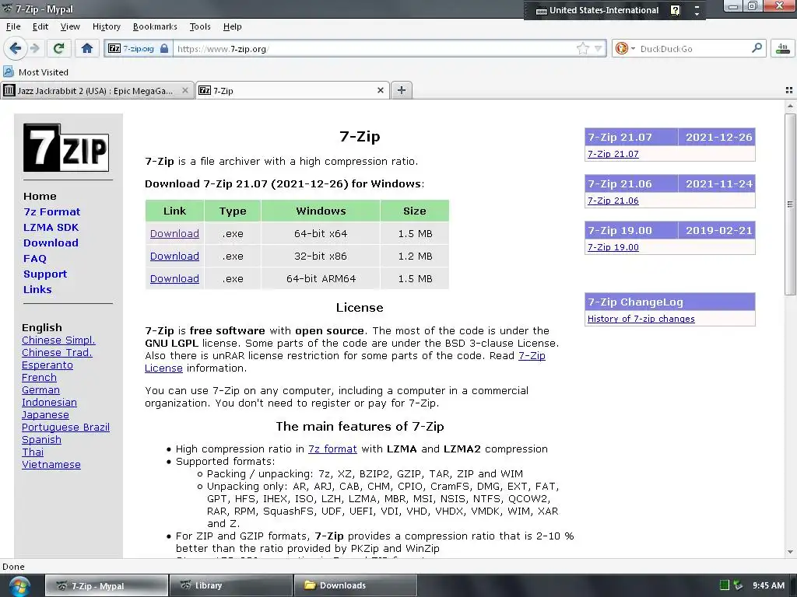Select the 7-Zip browser tab
Viewport: 797px width, 597px height.
[x=293, y=90]
